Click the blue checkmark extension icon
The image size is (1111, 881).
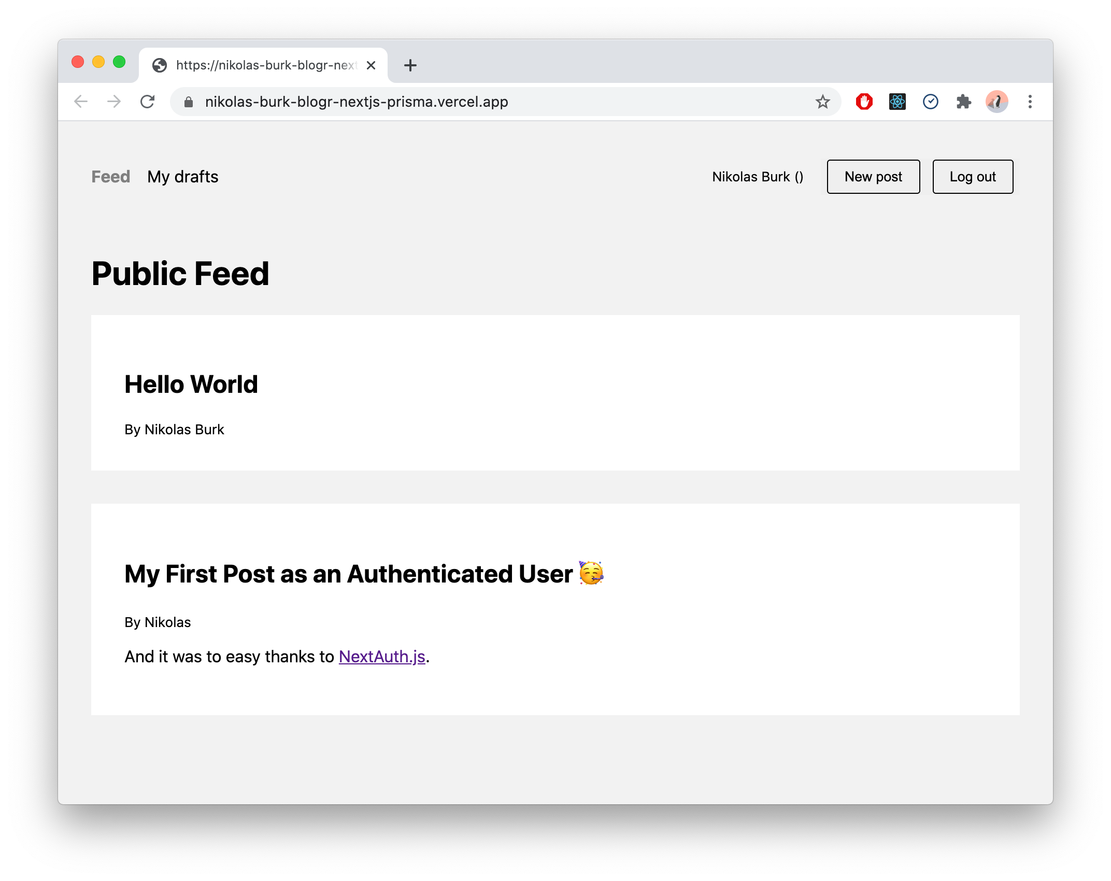[930, 102]
